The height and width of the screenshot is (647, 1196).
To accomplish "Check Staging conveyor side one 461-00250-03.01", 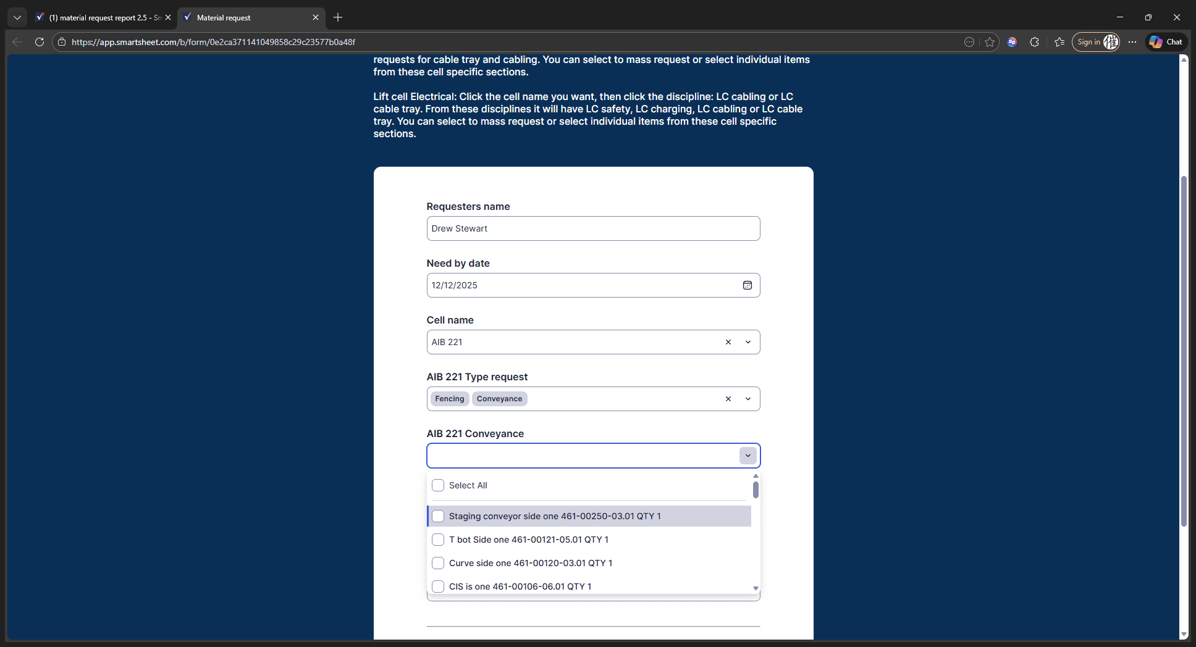I will click(438, 516).
